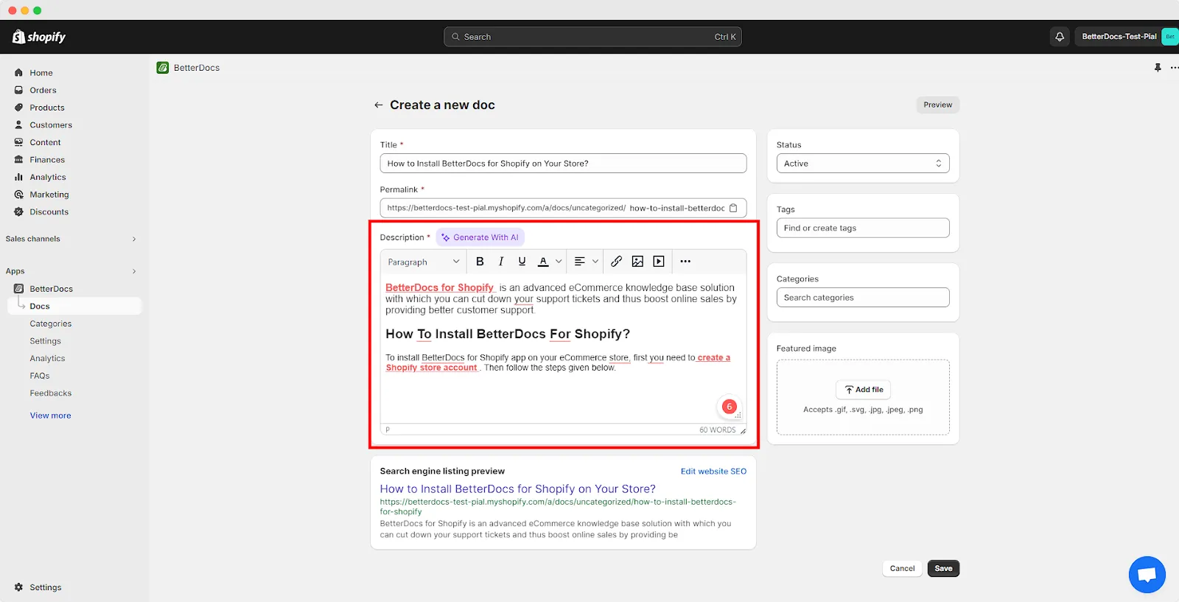The height and width of the screenshot is (602, 1179).
Task: Click the Find or create tags field
Action: 863,228
